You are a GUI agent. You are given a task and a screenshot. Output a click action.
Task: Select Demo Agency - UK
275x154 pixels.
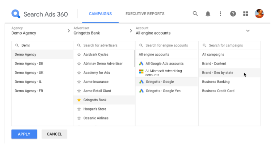coord(42,73)
